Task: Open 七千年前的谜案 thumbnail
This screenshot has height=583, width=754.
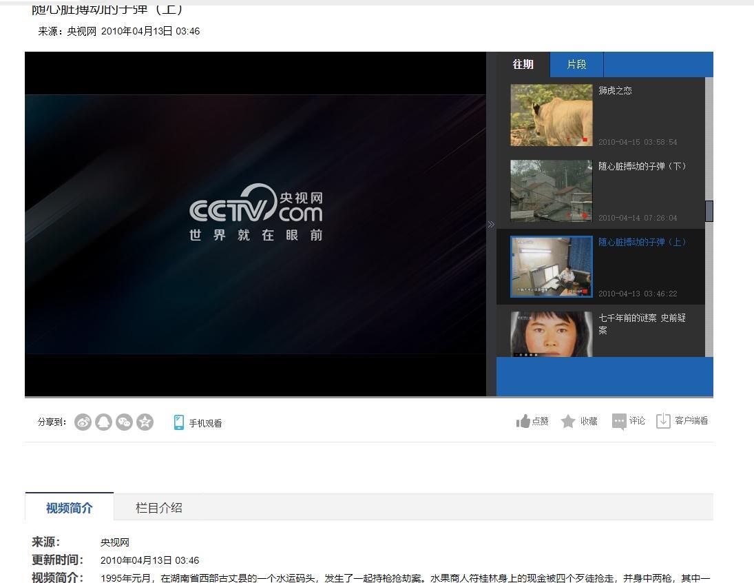Action: pyautogui.click(x=551, y=334)
